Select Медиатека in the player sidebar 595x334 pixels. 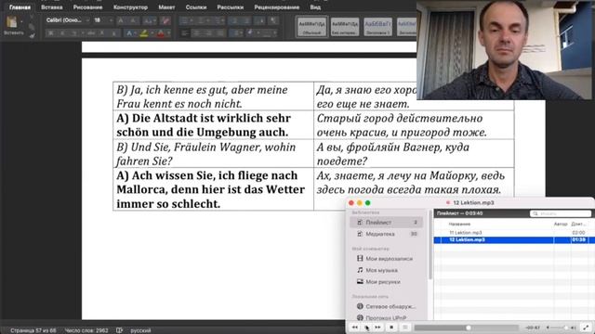tap(386, 234)
